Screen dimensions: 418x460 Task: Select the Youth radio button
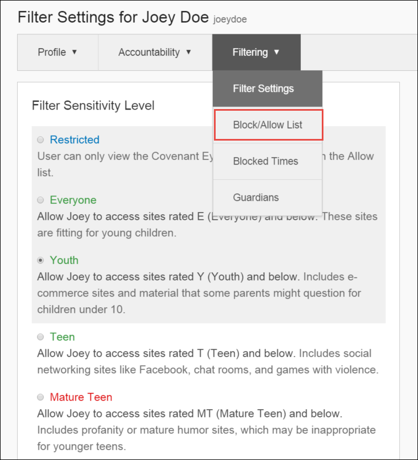40,260
